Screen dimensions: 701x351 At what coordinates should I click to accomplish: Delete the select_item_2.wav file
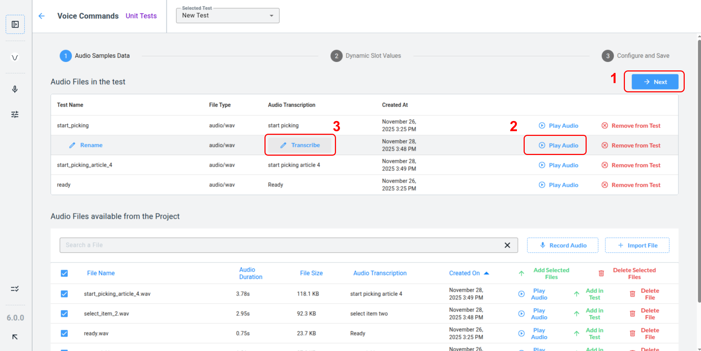(644, 314)
